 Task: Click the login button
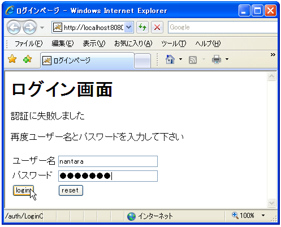(x=23, y=190)
